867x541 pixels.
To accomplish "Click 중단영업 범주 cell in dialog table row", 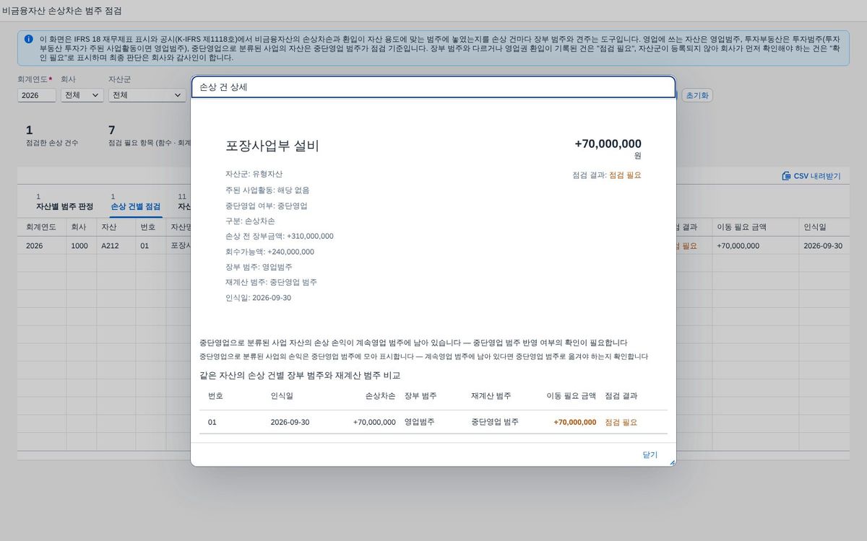I will click(x=494, y=422).
